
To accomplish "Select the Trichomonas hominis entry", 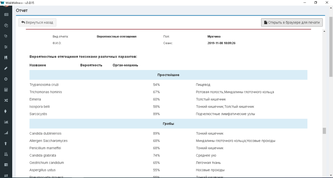I will (46, 92).
